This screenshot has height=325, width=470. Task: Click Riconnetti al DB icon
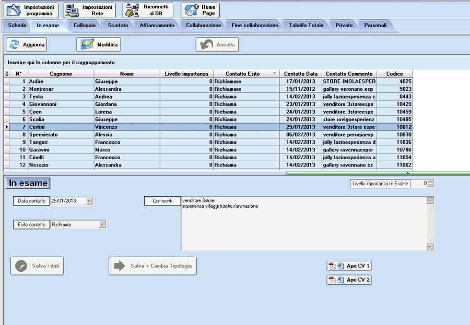click(132, 10)
